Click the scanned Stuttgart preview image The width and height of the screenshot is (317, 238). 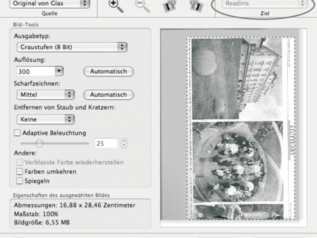pyautogui.click(x=240, y=128)
